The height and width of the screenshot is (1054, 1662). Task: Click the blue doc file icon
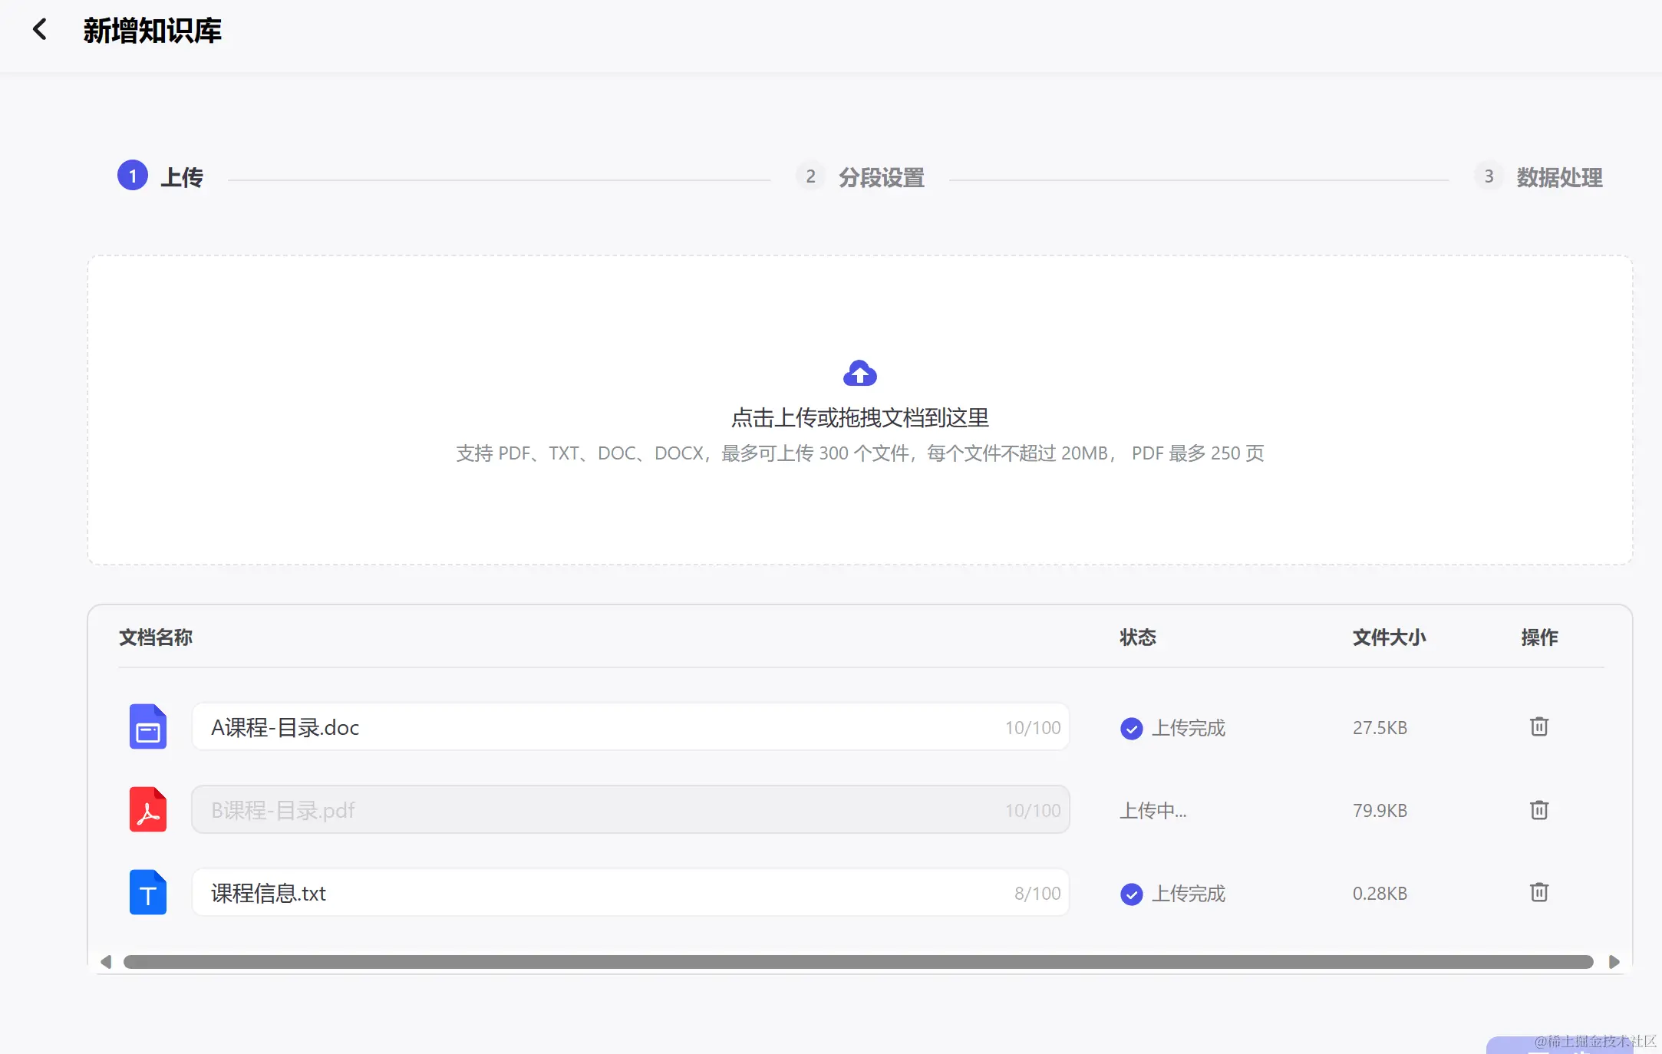tap(148, 726)
